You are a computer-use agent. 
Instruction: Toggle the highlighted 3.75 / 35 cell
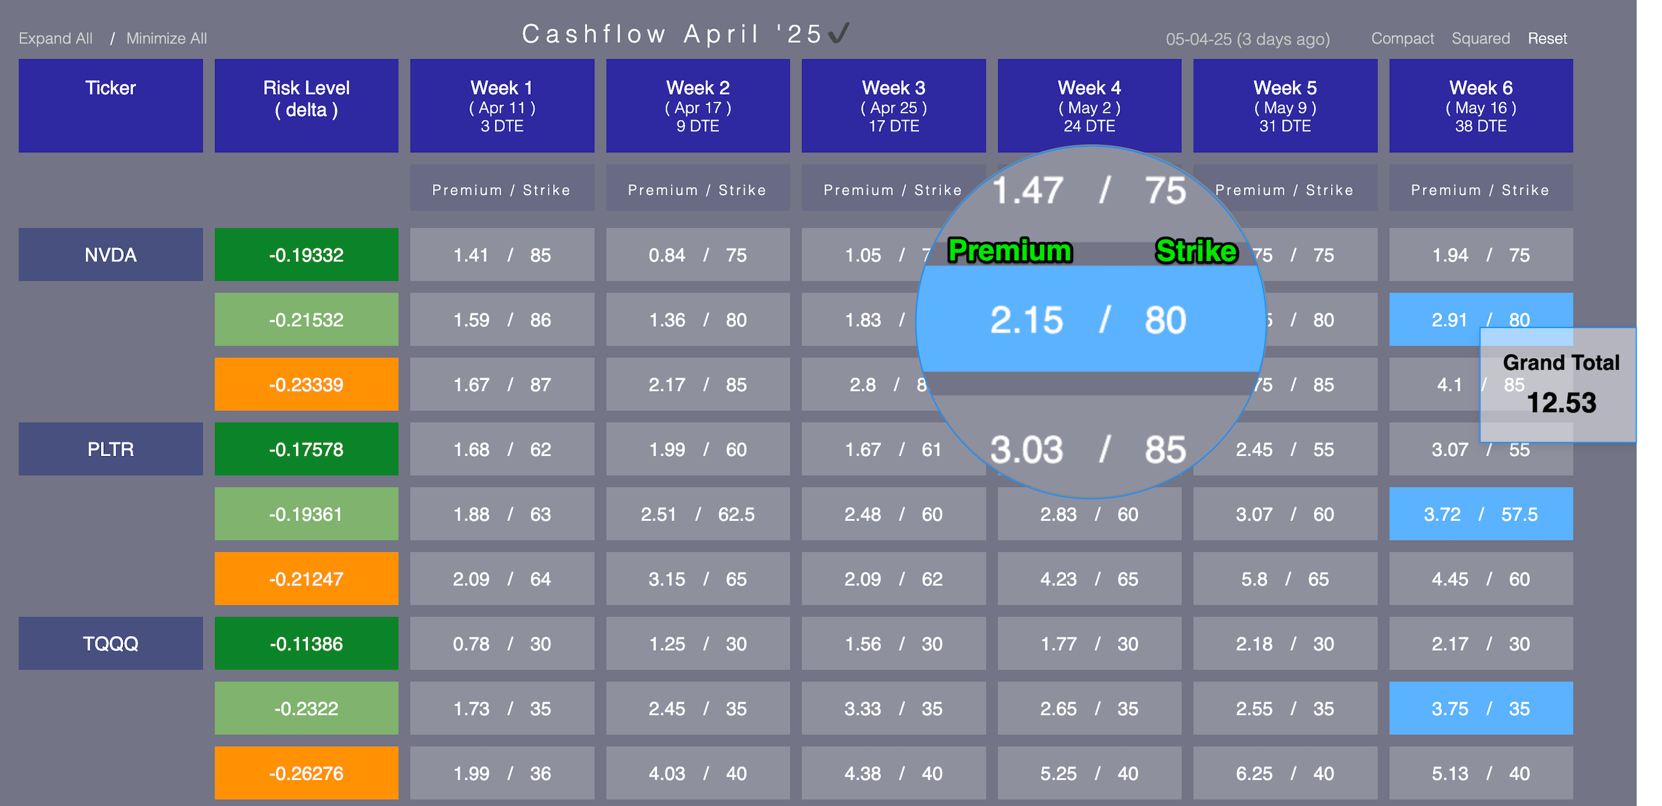click(1481, 709)
